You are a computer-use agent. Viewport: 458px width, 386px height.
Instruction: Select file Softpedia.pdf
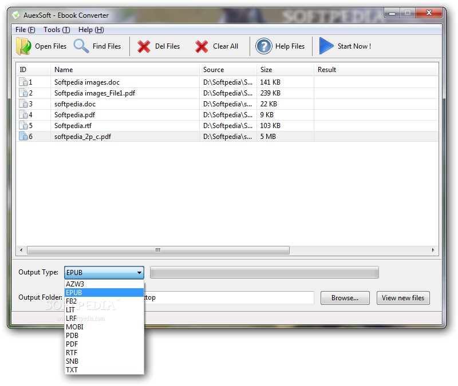tap(74, 115)
